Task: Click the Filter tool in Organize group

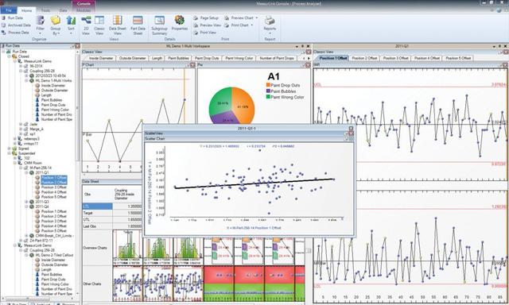Action: pyautogui.click(x=41, y=25)
